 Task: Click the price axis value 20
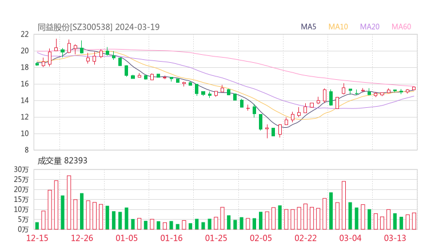click(25, 51)
